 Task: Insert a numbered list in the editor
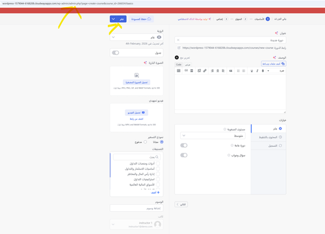pyautogui.click(x=239, y=71)
